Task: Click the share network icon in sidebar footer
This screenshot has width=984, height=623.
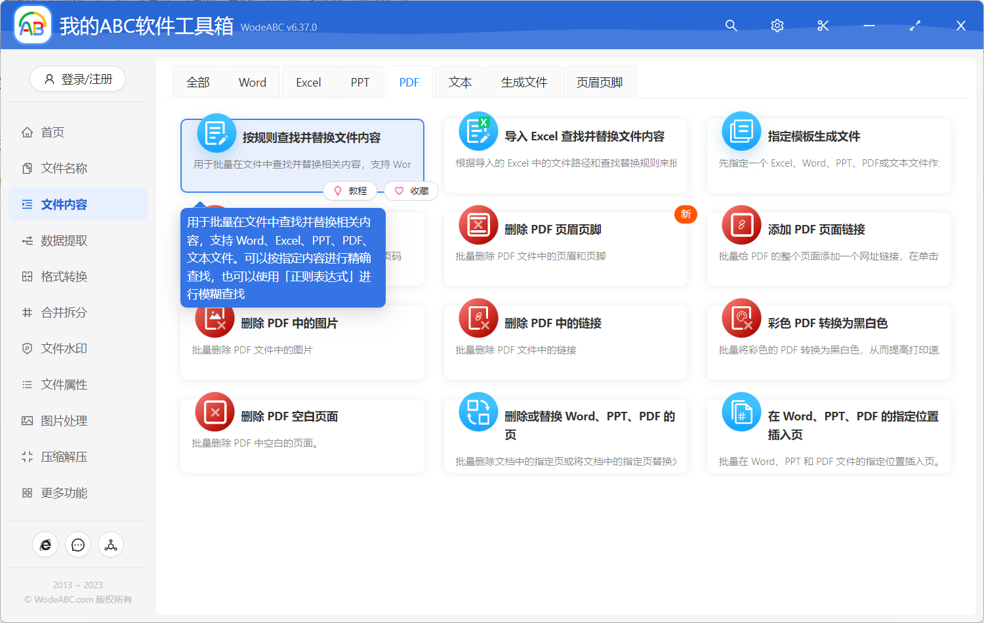Action: pos(111,545)
